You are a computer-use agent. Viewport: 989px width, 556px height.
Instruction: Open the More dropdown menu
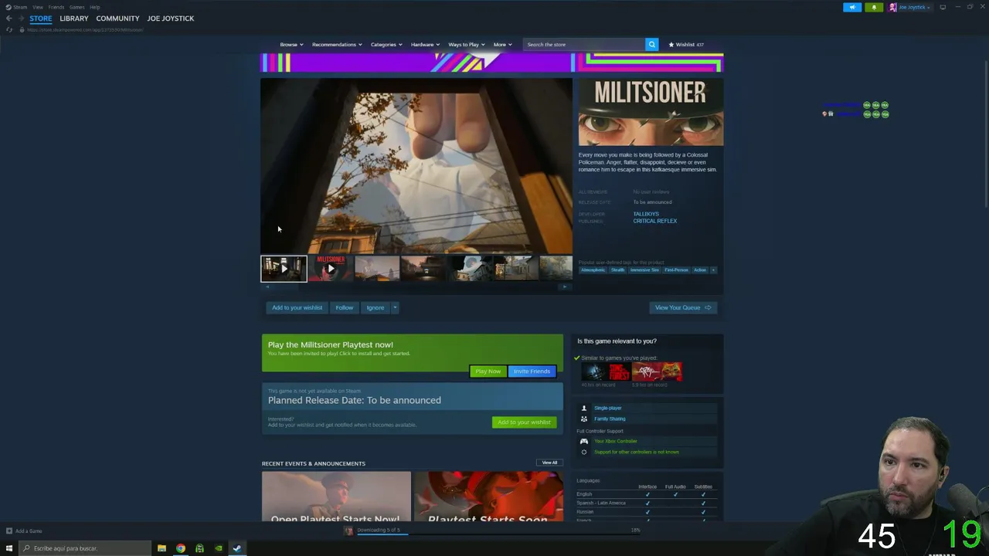click(x=502, y=45)
